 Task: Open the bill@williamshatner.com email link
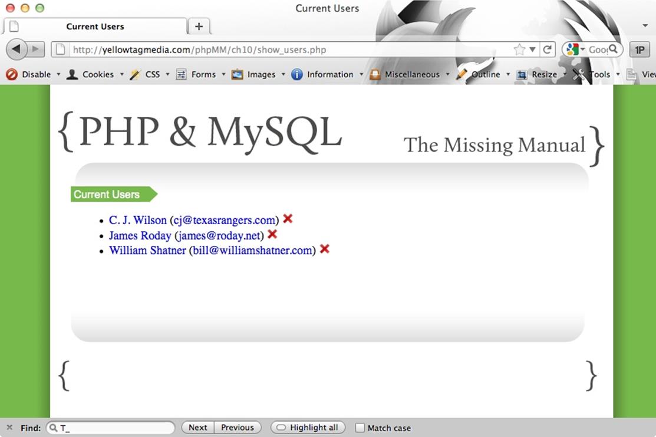click(x=252, y=250)
